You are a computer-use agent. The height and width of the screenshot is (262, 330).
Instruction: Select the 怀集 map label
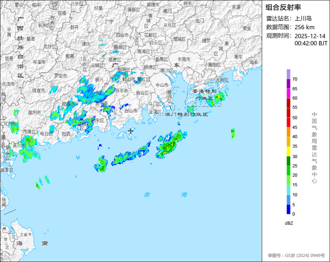pos(98,8)
